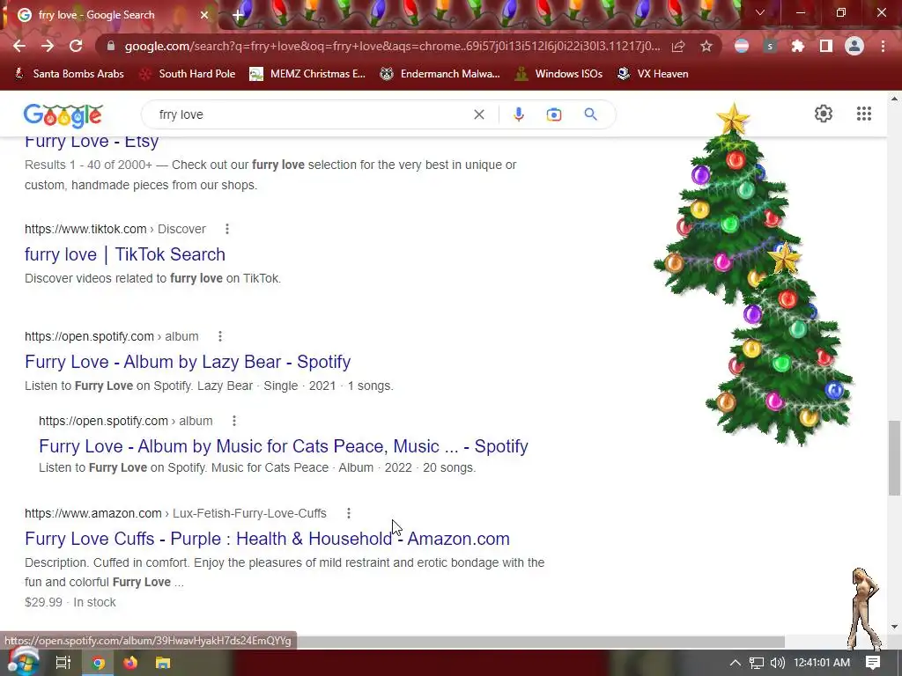Click the scrollbar up arrow

(x=894, y=99)
